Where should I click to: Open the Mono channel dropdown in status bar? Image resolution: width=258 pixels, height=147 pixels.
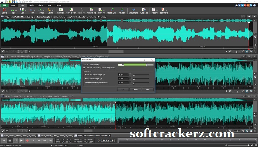click(x=80, y=146)
